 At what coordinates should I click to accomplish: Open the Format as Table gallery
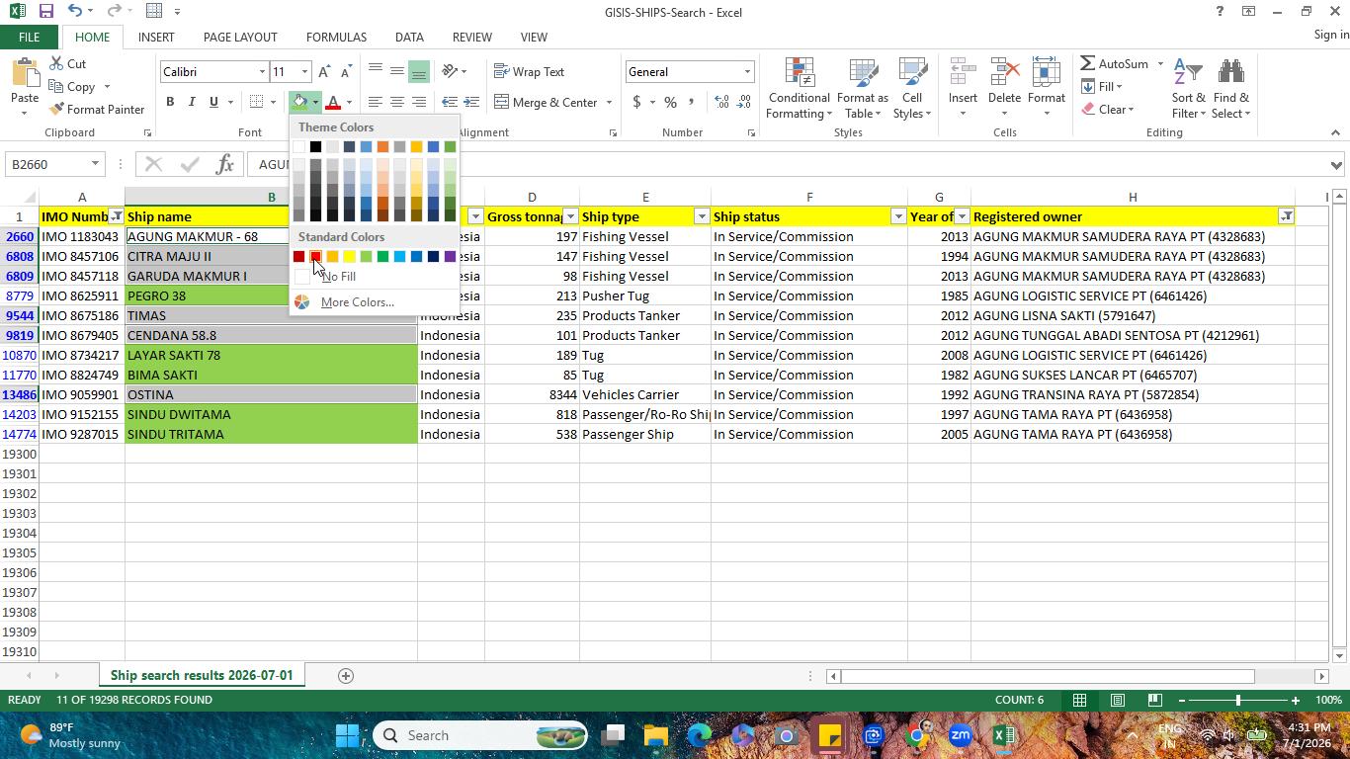click(x=862, y=87)
